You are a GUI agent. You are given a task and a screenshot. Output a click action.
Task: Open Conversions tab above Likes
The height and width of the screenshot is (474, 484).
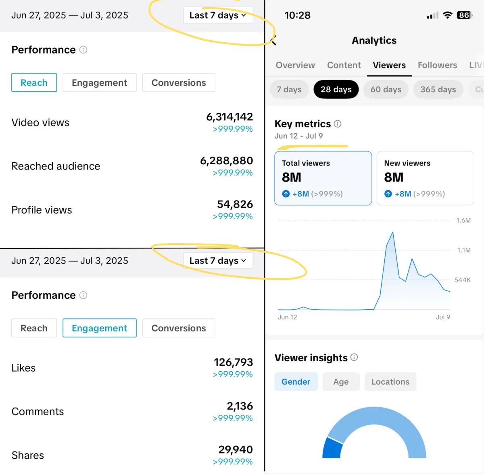point(179,328)
